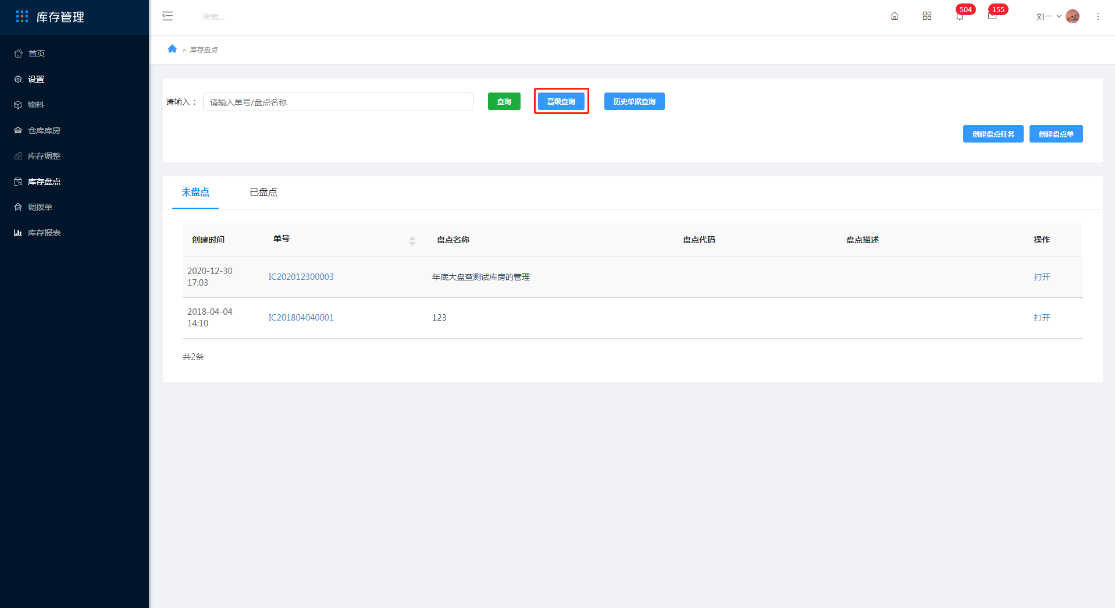Open order link IC201804040001
Image resolution: width=1115 pixels, height=608 pixels.
(301, 318)
